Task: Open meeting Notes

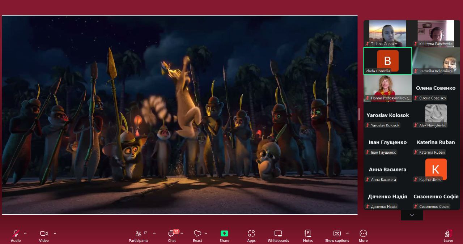Action: 308,236
